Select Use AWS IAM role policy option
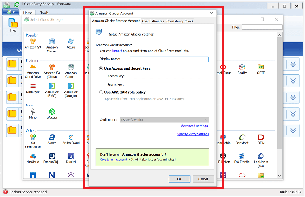Image resolution: width=305 pixels, height=197 pixels. [101, 92]
